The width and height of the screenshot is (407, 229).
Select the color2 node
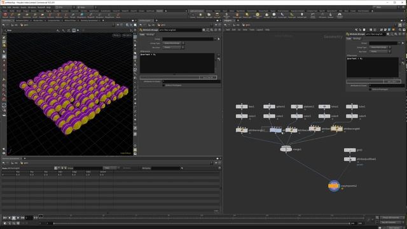[269, 116]
